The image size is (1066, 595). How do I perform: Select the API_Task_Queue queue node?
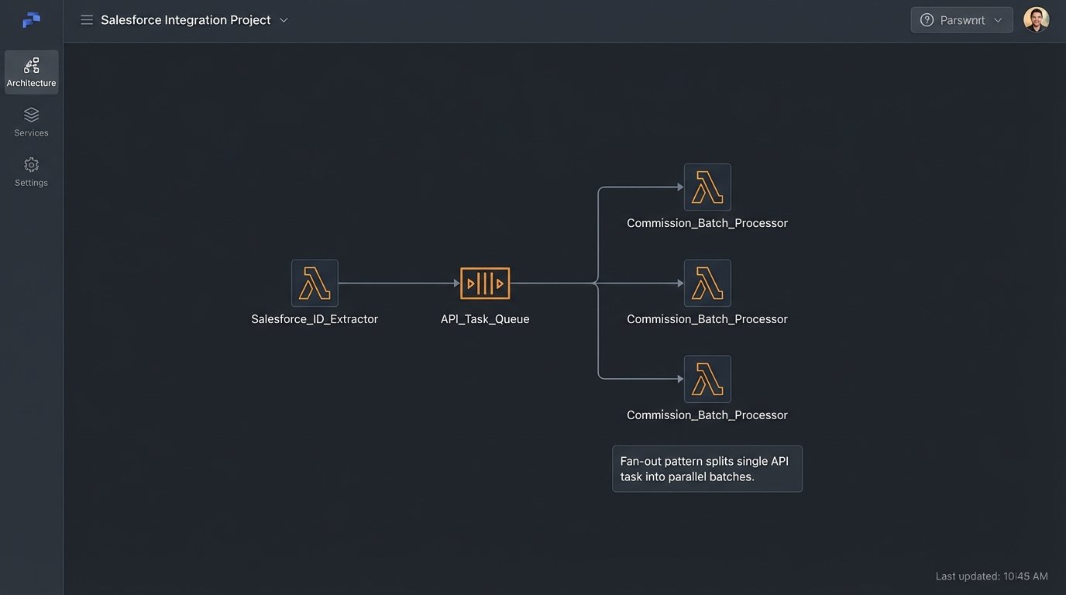(484, 283)
